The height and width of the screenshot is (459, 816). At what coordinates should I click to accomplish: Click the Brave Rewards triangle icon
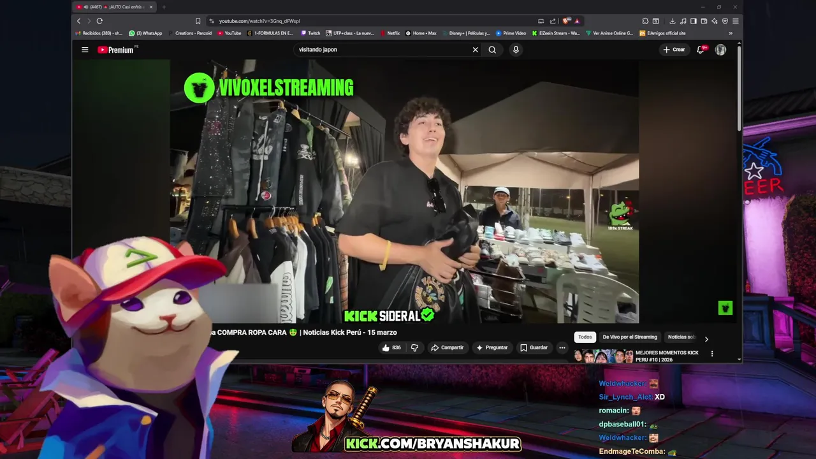577,21
